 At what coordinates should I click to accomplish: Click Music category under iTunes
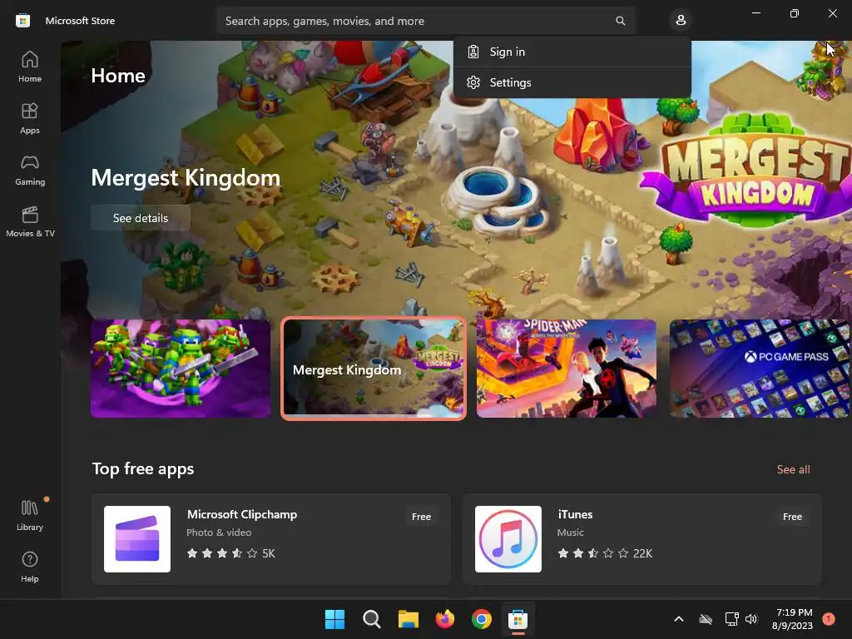click(571, 532)
